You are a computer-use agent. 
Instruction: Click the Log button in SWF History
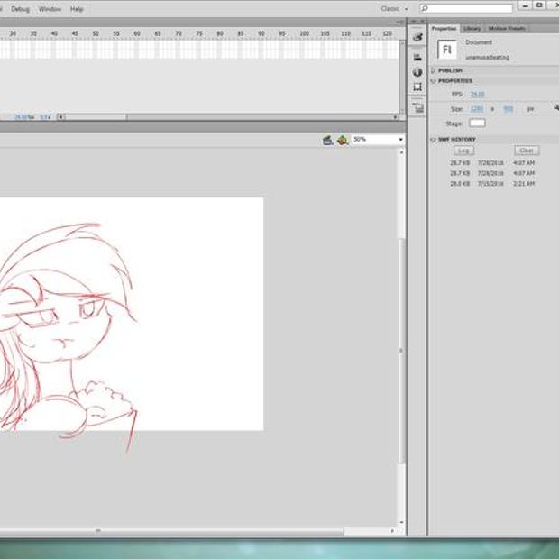pyautogui.click(x=463, y=151)
